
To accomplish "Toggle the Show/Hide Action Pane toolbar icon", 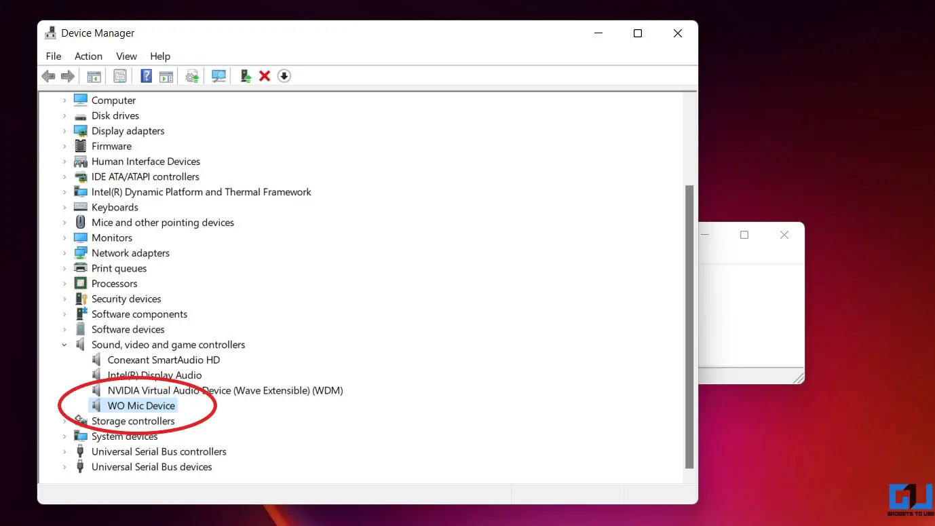I will 166,76.
